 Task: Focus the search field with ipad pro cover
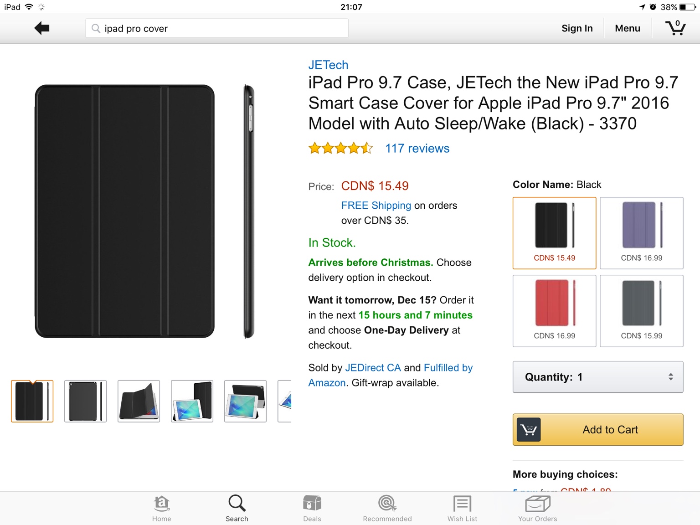[217, 28]
